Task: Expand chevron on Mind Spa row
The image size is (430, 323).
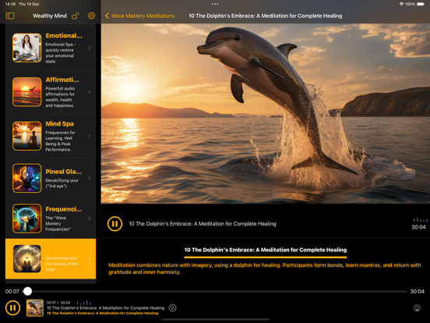Action: point(90,136)
